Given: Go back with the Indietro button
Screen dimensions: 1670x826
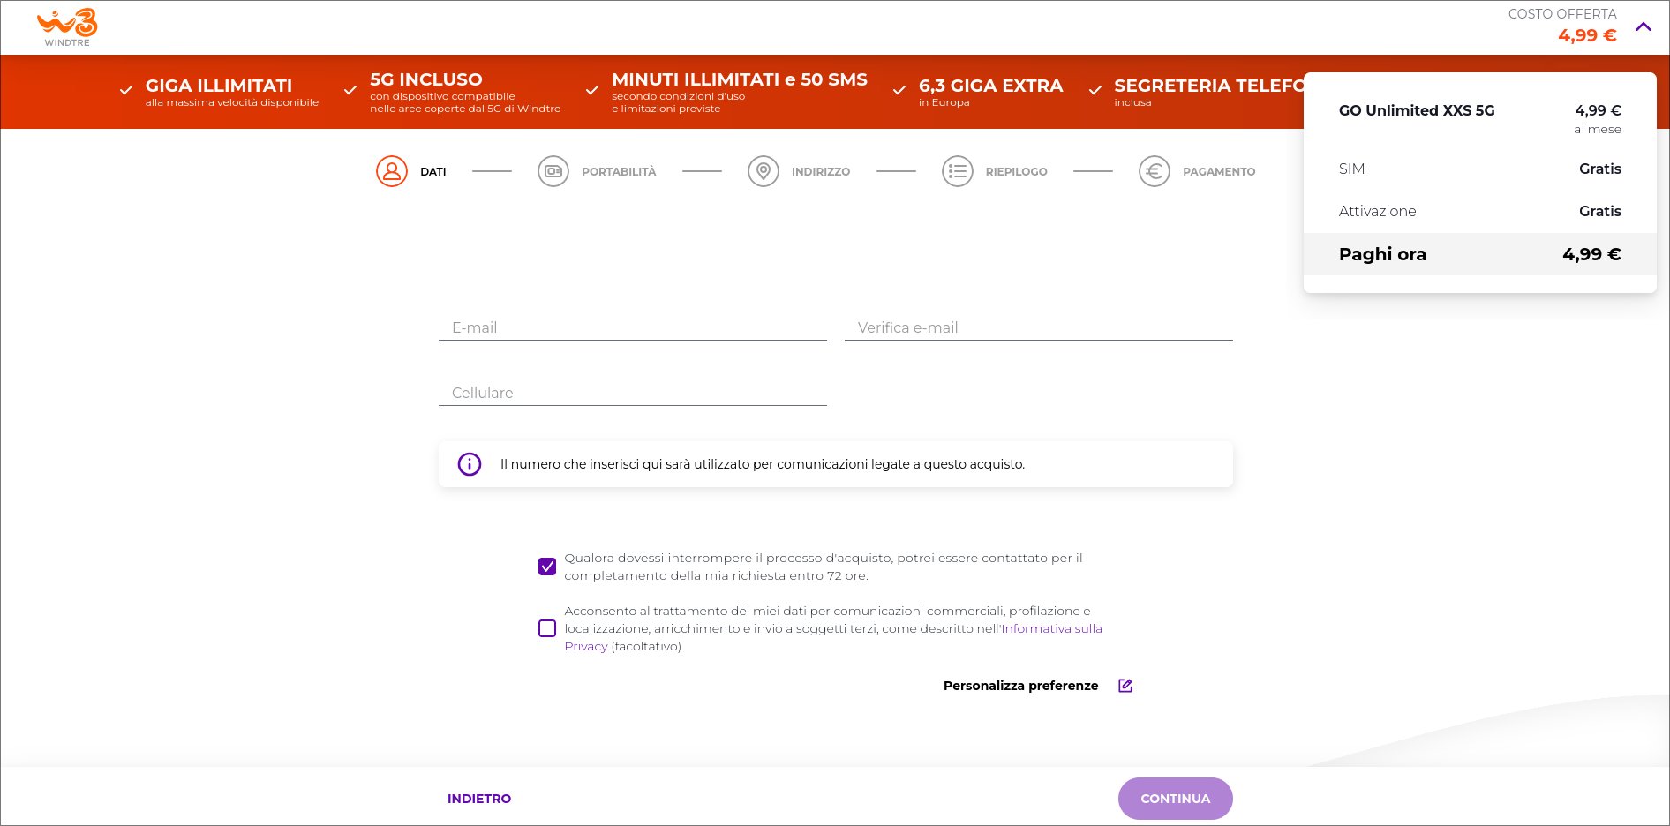Looking at the screenshot, I should coord(479,799).
